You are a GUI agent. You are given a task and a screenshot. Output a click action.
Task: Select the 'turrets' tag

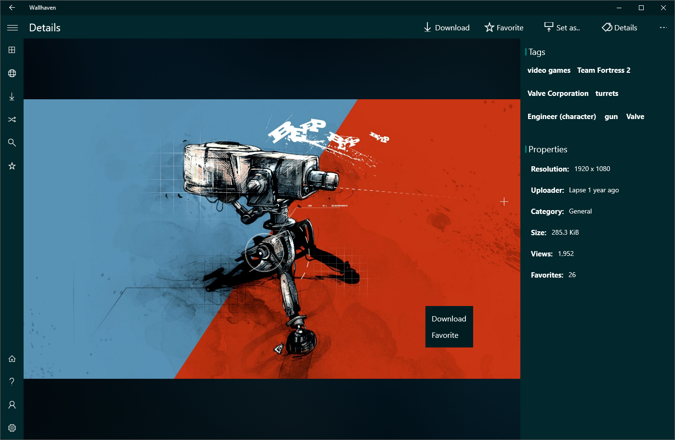(x=607, y=93)
